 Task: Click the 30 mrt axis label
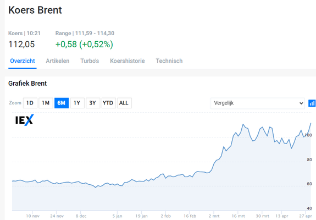262,216
